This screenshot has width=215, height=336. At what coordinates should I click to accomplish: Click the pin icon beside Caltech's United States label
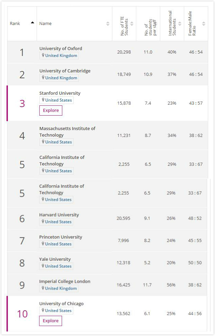[43, 171]
